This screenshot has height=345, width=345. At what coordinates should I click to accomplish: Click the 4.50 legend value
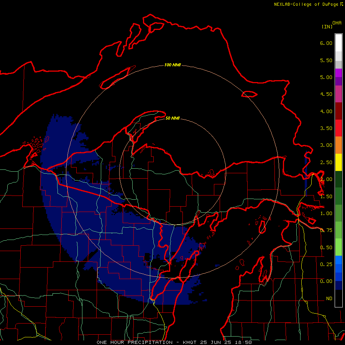point(326,94)
